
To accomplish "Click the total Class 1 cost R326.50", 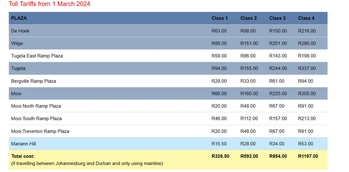I will pos(220,156).
